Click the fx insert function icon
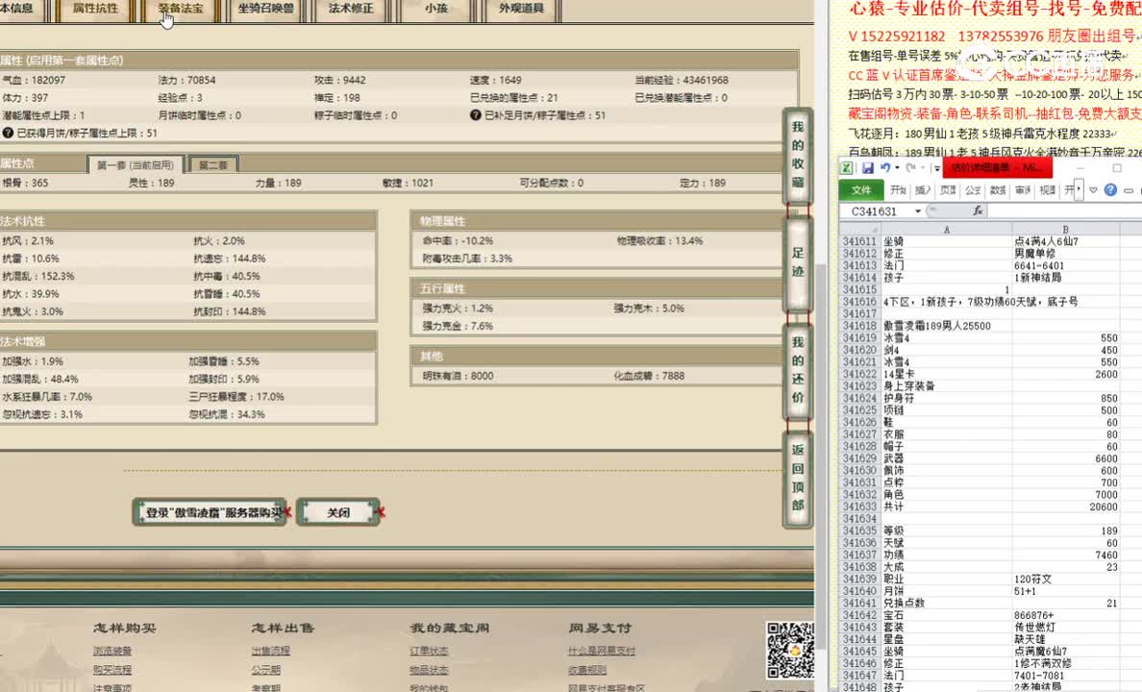 978,210
